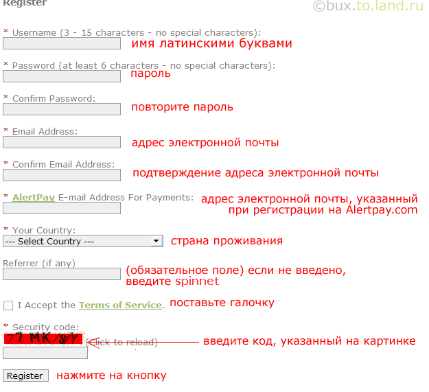Click the Email Address input field

click(x=62, y=142)
